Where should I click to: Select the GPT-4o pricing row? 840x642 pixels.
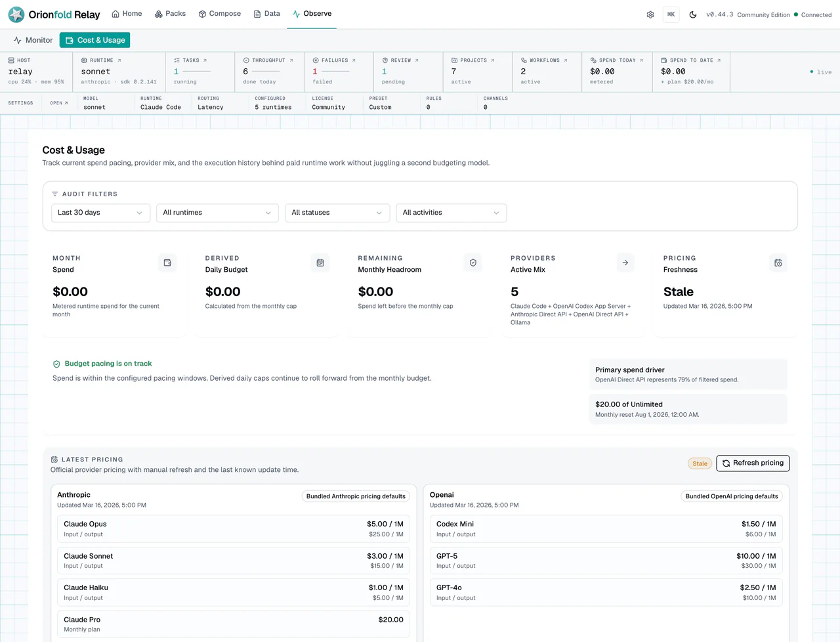pos(606,592)
